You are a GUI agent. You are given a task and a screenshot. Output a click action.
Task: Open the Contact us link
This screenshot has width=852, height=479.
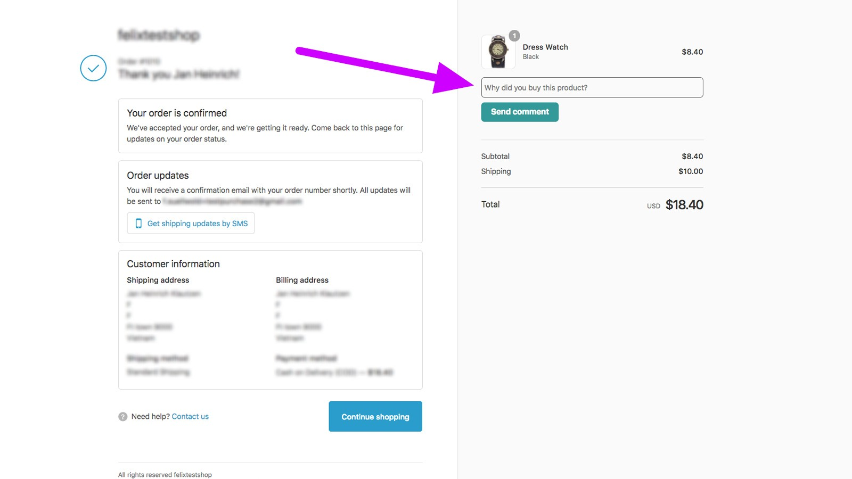[x=190, y=417]
